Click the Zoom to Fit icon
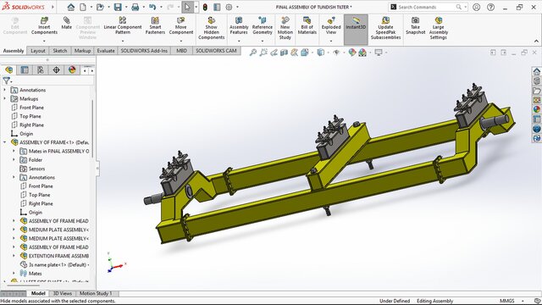 pyautogui.click(x=253, y=53)
